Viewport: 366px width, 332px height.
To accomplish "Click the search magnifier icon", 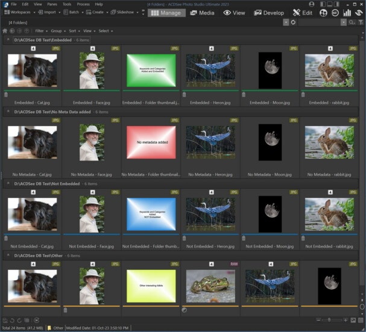I will pyautogui.click(x=352, y=22).
